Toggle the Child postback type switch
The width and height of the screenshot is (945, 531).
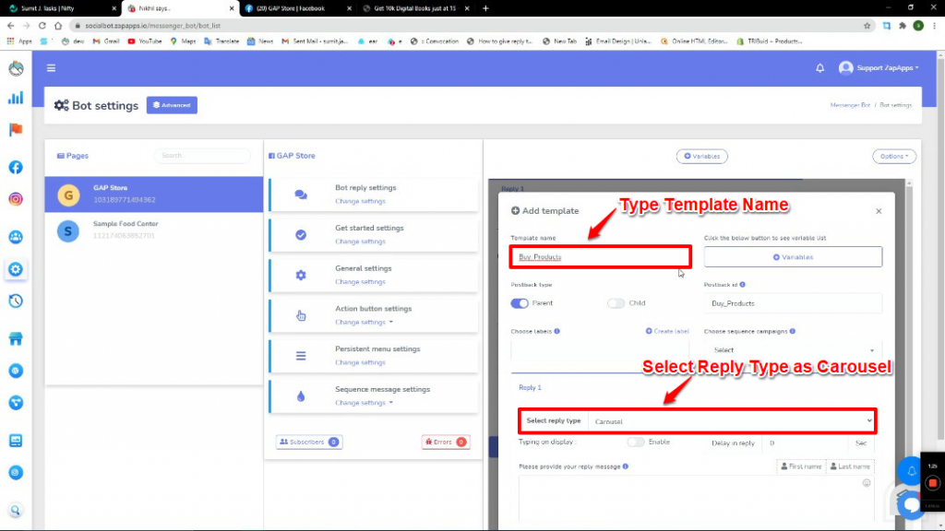click(616, 303)
